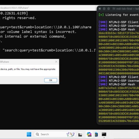139x139 pixels.
Task: Click the search magnifier icon in taskbar
Action: click(37, 134)
